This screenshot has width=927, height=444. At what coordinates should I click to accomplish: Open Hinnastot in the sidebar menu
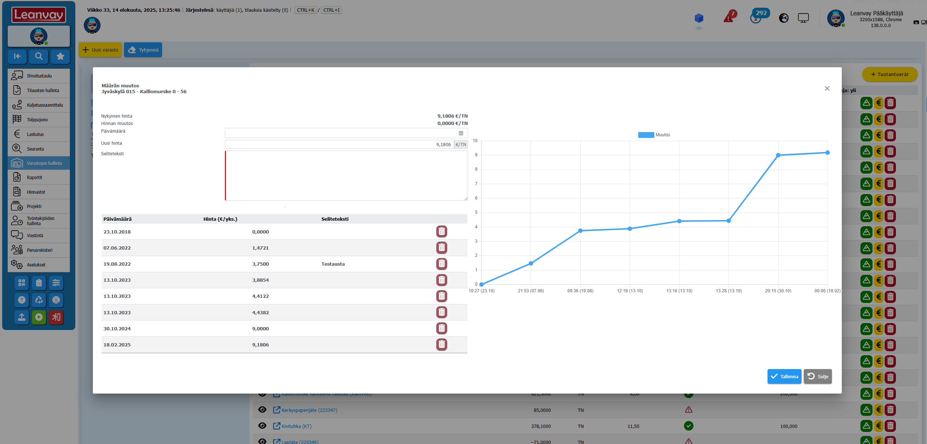36,192
